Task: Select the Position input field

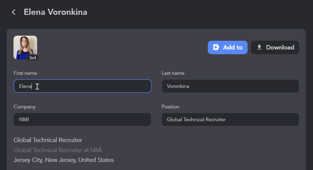Action: click(x=230, y=120)
